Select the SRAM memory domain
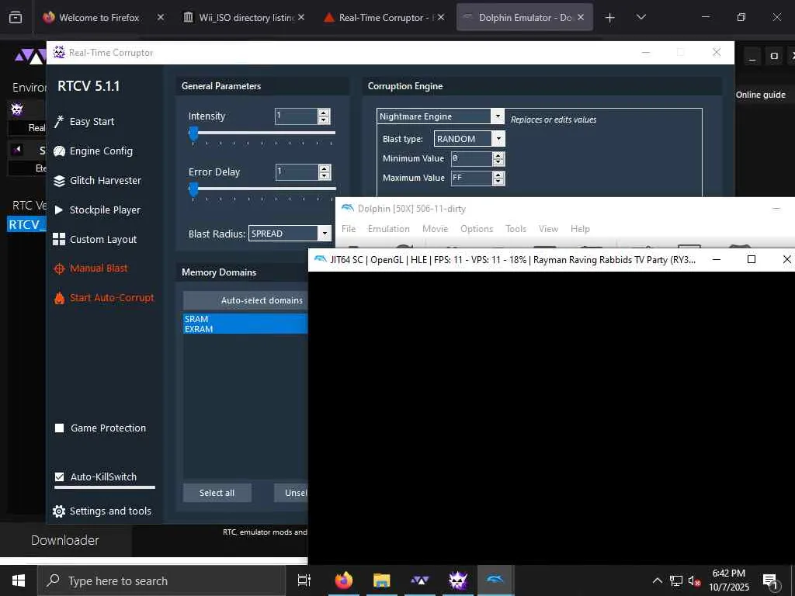 (x=245, y=319)
